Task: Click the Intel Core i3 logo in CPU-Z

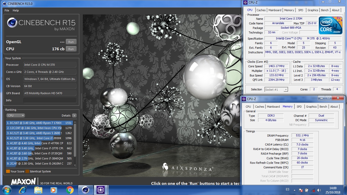Action: [x=330, y=26]
